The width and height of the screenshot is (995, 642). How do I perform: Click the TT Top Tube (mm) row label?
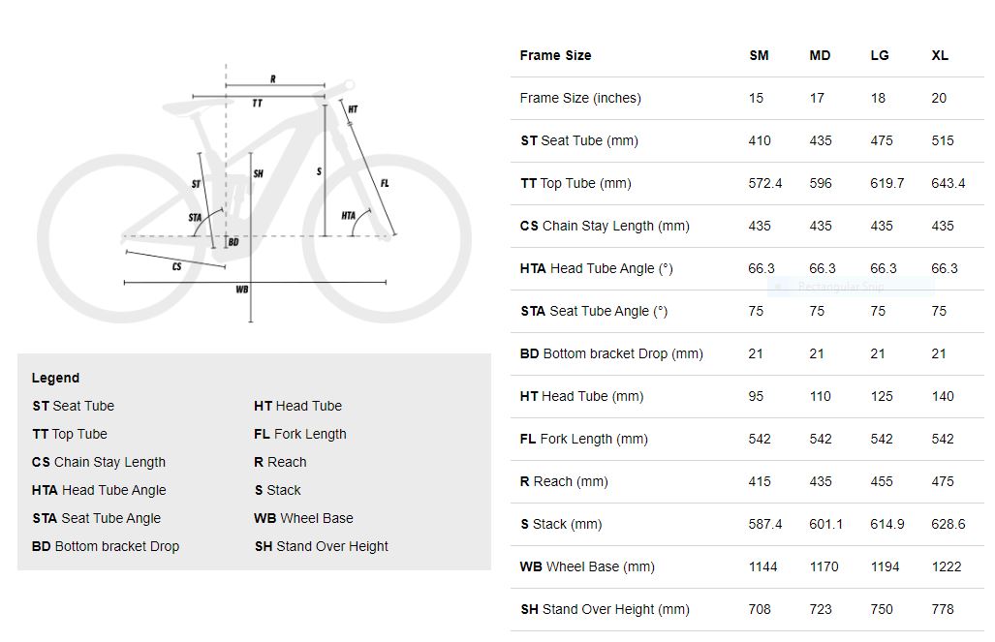[575, 184]
